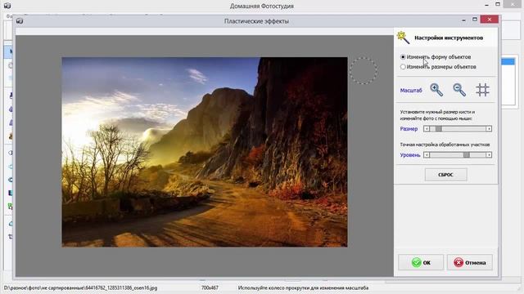Image resolution: width=524 pixels, height=294 pixels.
Task: Toggle the grid display icon
Action: pos(482,90)
